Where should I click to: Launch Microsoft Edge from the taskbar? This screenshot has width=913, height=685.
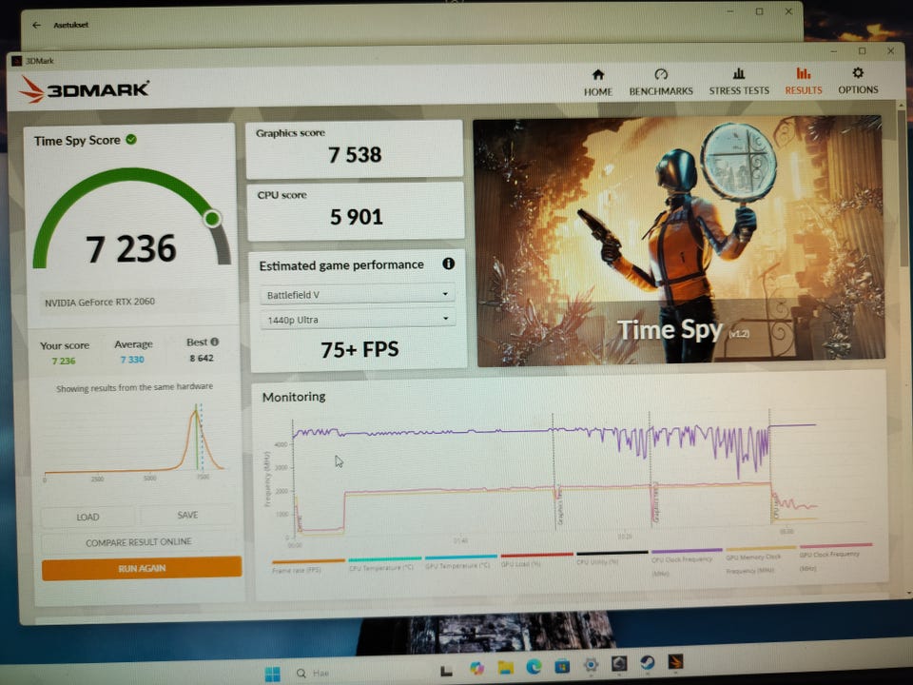534,666
